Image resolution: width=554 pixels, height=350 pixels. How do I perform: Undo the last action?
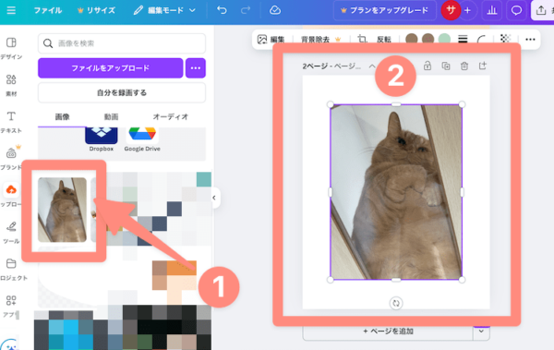pyautogui.click(x=222, y=10)
